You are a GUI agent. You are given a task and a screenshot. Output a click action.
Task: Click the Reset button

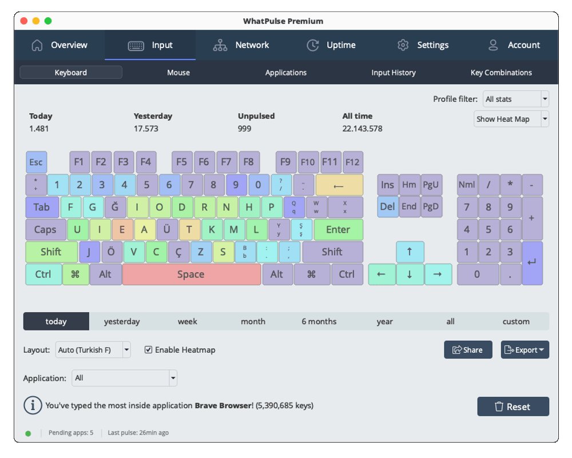[x=513, y=406]
